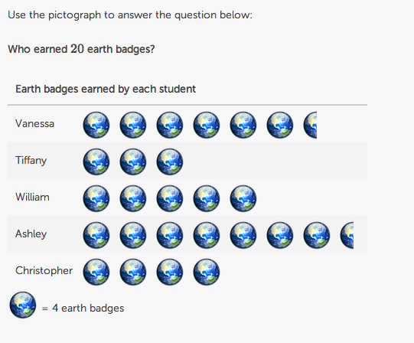Click the legend earth badge icon
The image size is (414, 343).
coord(23,305)
